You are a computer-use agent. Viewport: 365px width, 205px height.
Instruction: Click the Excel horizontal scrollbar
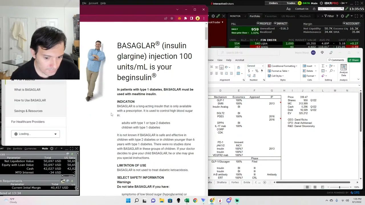[x=313, y=182]
